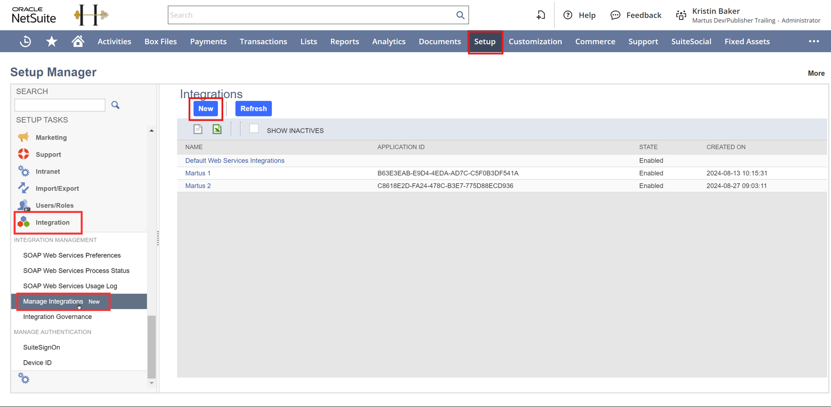Click the Intranet gears icon
This screenshot has width=831, height=407.
23,171
